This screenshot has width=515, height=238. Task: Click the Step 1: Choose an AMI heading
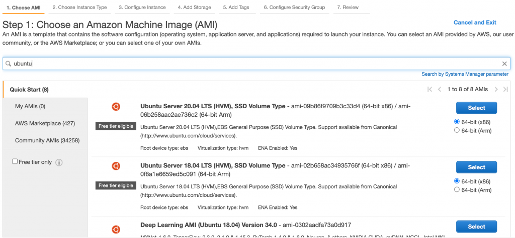tap(110, 25)
